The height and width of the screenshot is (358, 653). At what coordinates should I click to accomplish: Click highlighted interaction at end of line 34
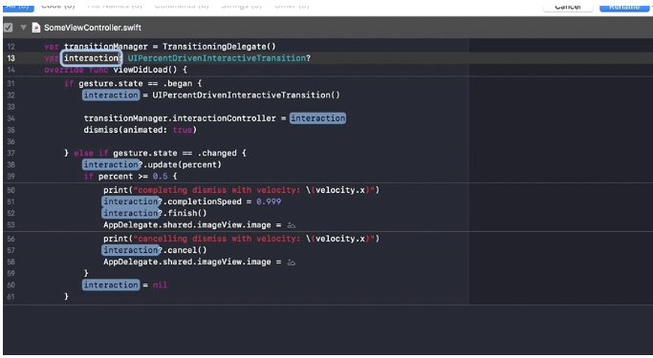[x=317, y=118]
